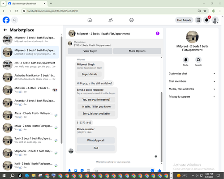Send quick reply 'Yes, are you interested?'
The height and width of the screenshot is (179, 224).
(x=96, y=100)
